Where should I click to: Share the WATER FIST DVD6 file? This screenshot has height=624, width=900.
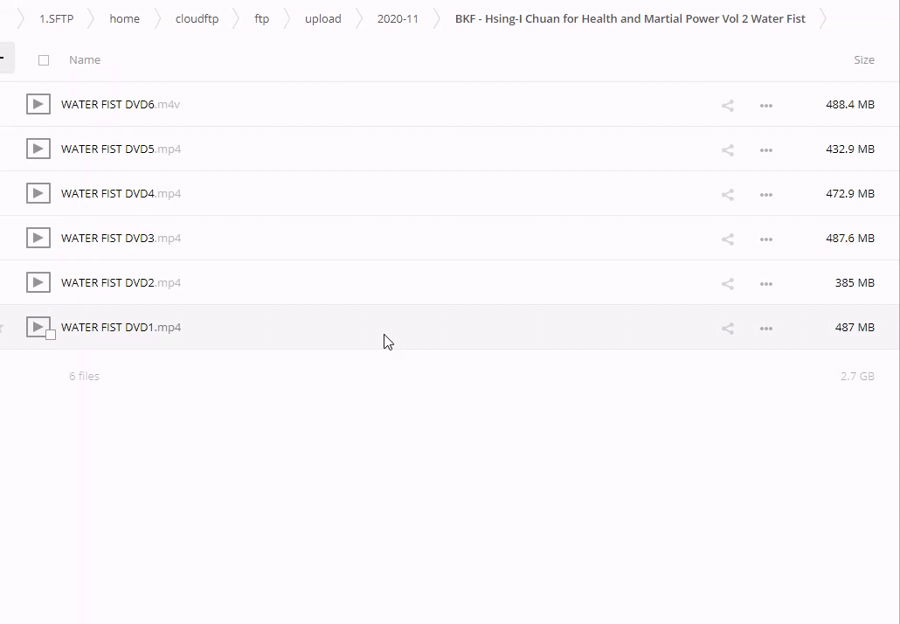point(727,106)
